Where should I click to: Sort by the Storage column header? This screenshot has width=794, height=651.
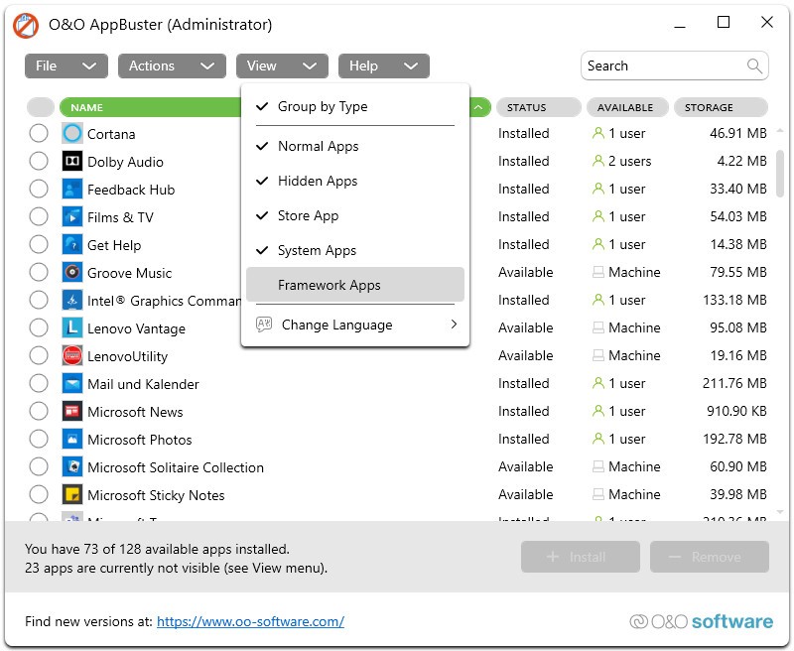[722, 107]
